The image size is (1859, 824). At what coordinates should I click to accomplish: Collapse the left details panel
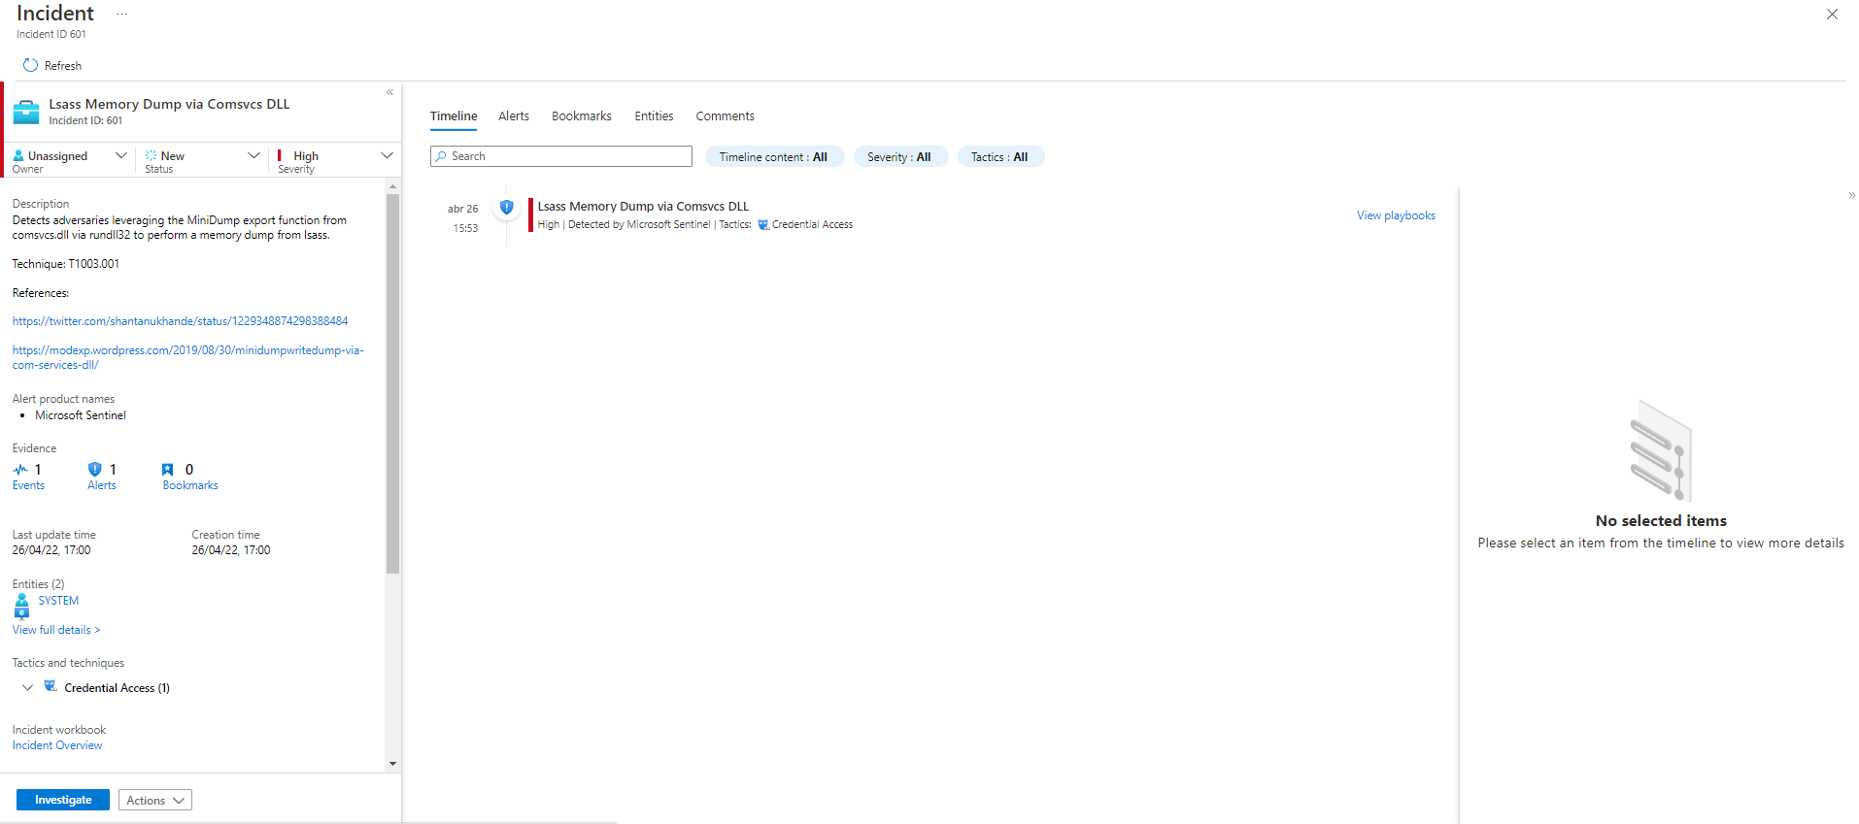coord(389,93)
